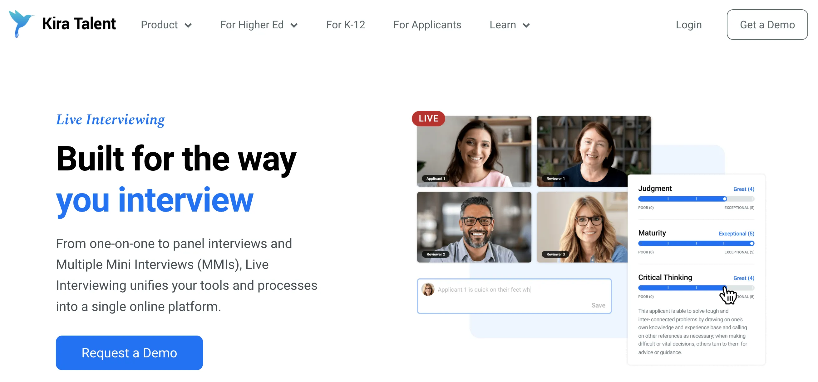Open the For Applicants menu item
The image size is (818, 382).
[427, 25]
